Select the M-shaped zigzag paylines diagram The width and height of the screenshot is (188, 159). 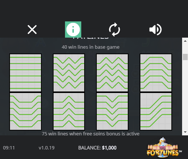(112, 73)
